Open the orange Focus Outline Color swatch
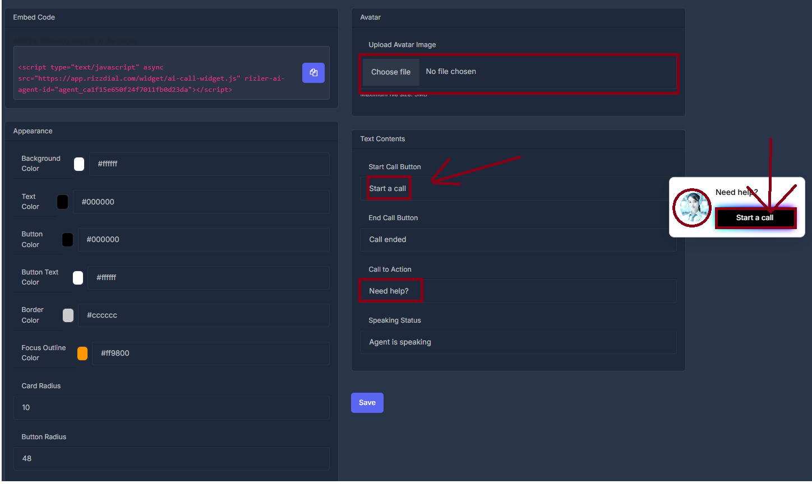This screenshot has width=812, height=484. 82,353
